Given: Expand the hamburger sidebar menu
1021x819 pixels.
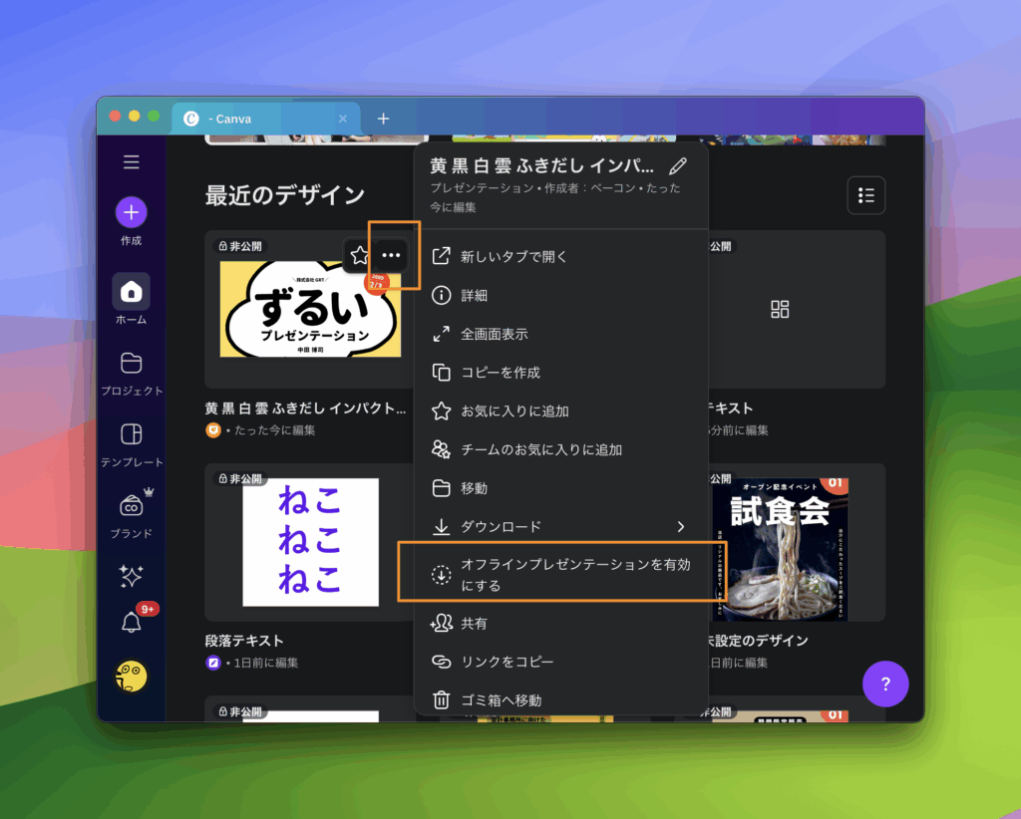Looking at the screenshot, I should tap(132, 162).
